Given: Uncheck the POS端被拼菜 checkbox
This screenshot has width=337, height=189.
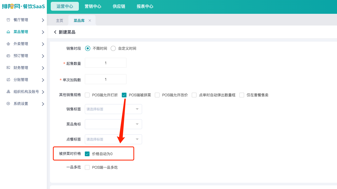Looking at the screenshot, I should 124,95.
